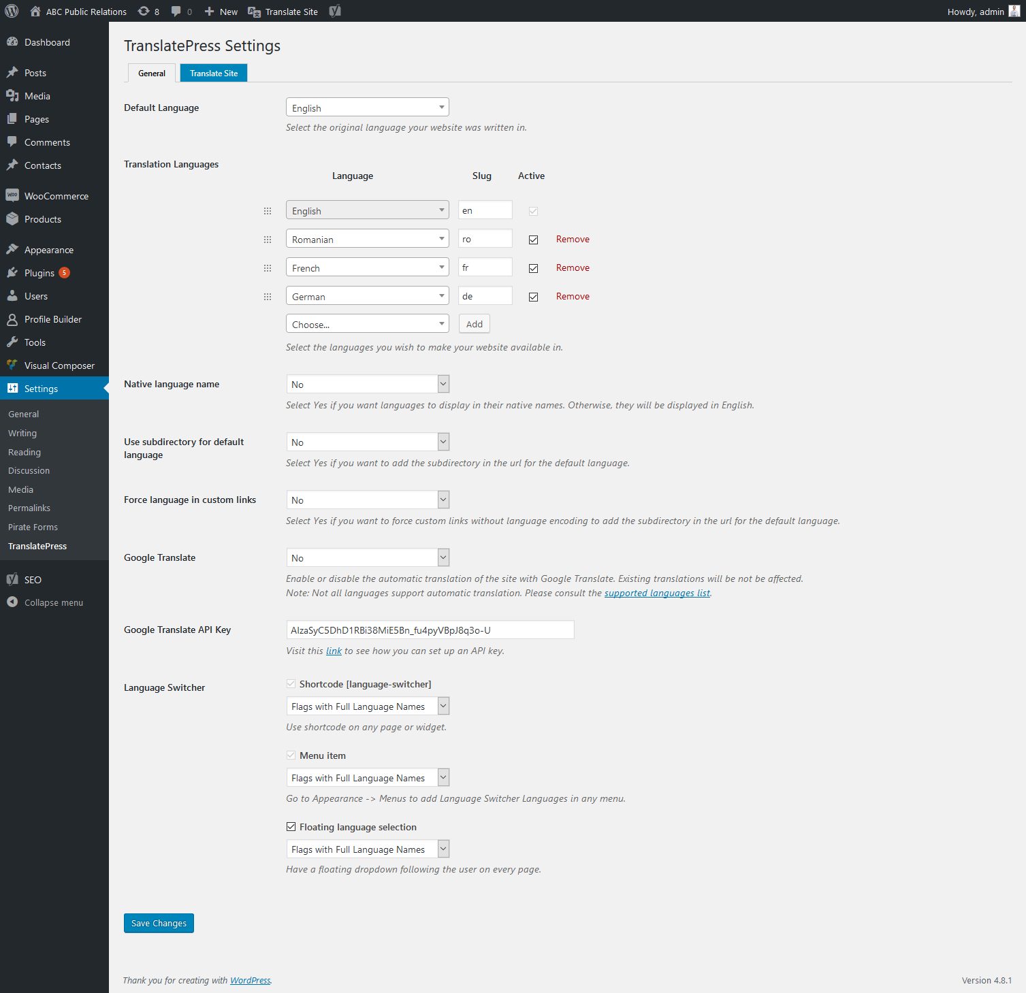Expand the Native language name dropdown
Screen dimensions: 1026x993
(368, 385)
